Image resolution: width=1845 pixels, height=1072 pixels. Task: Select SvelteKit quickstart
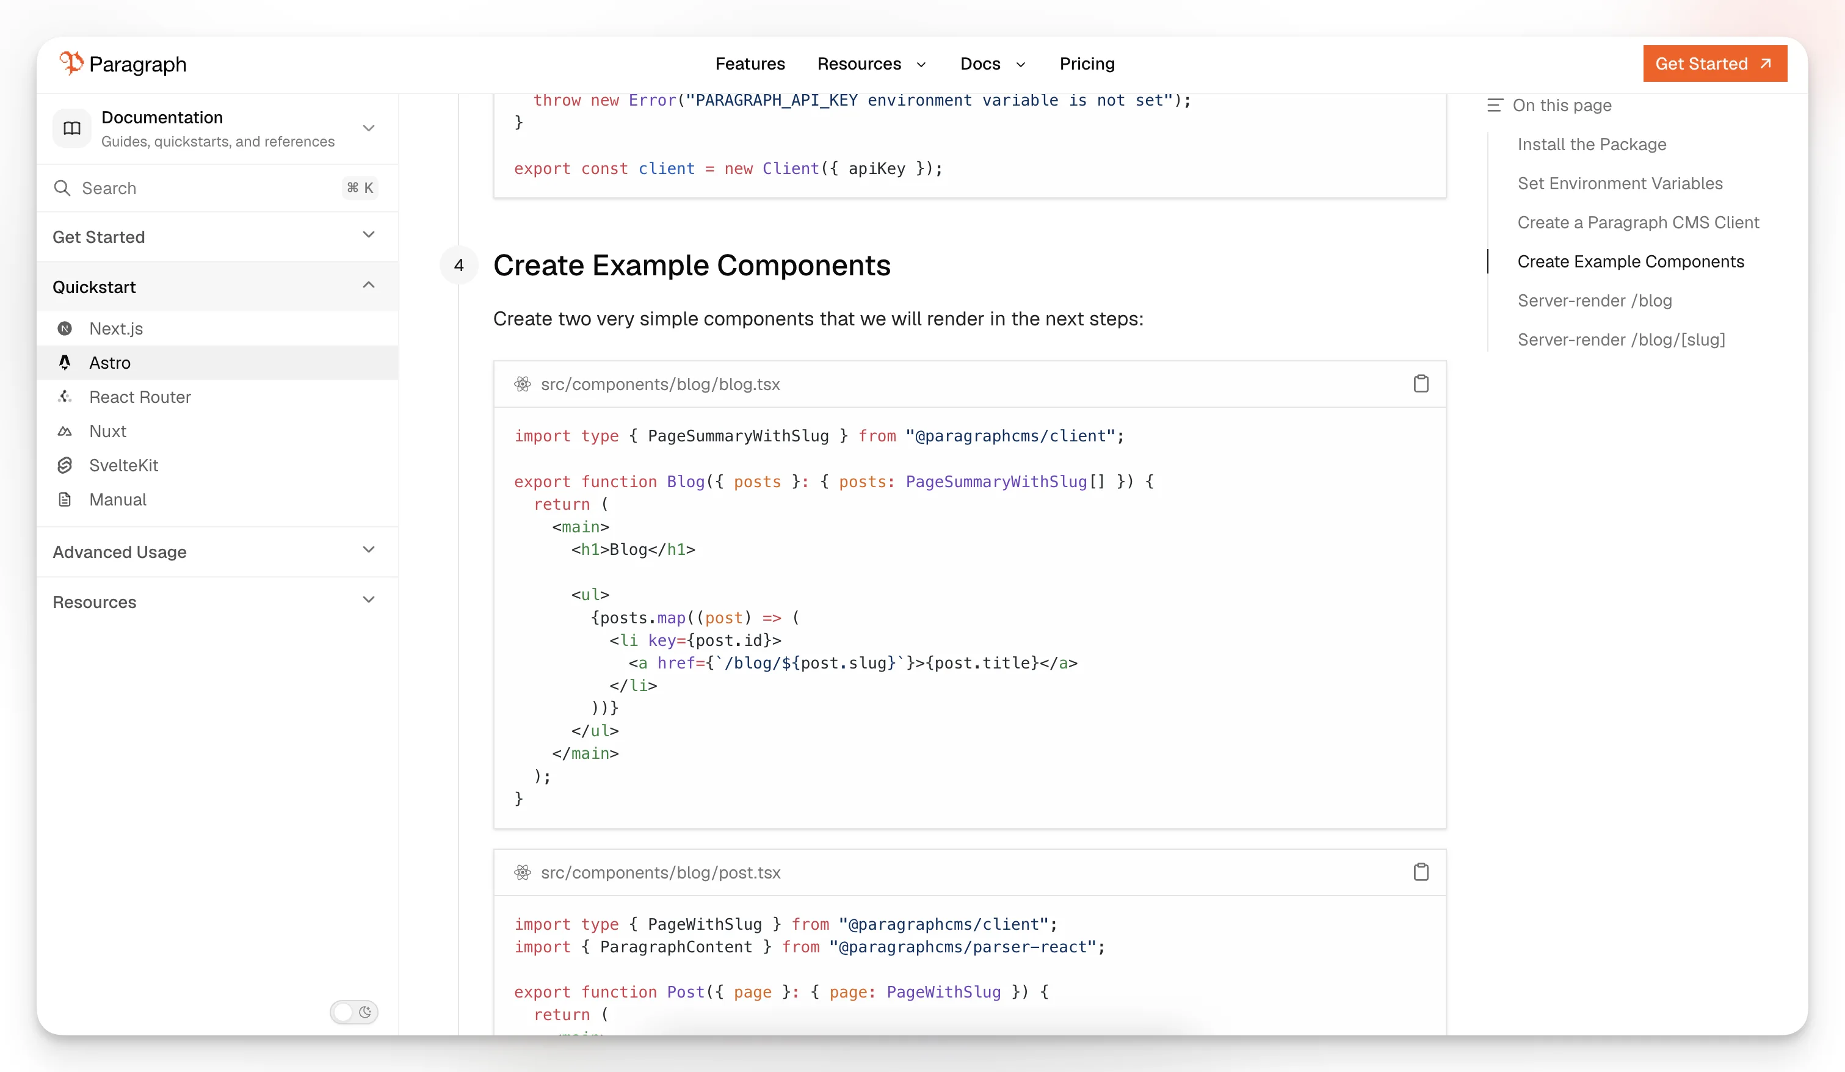point(217,465)
